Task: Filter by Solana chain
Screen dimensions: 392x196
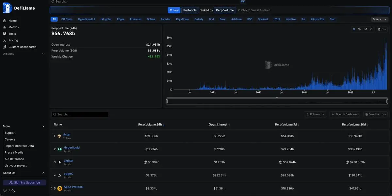Action: 151,19
